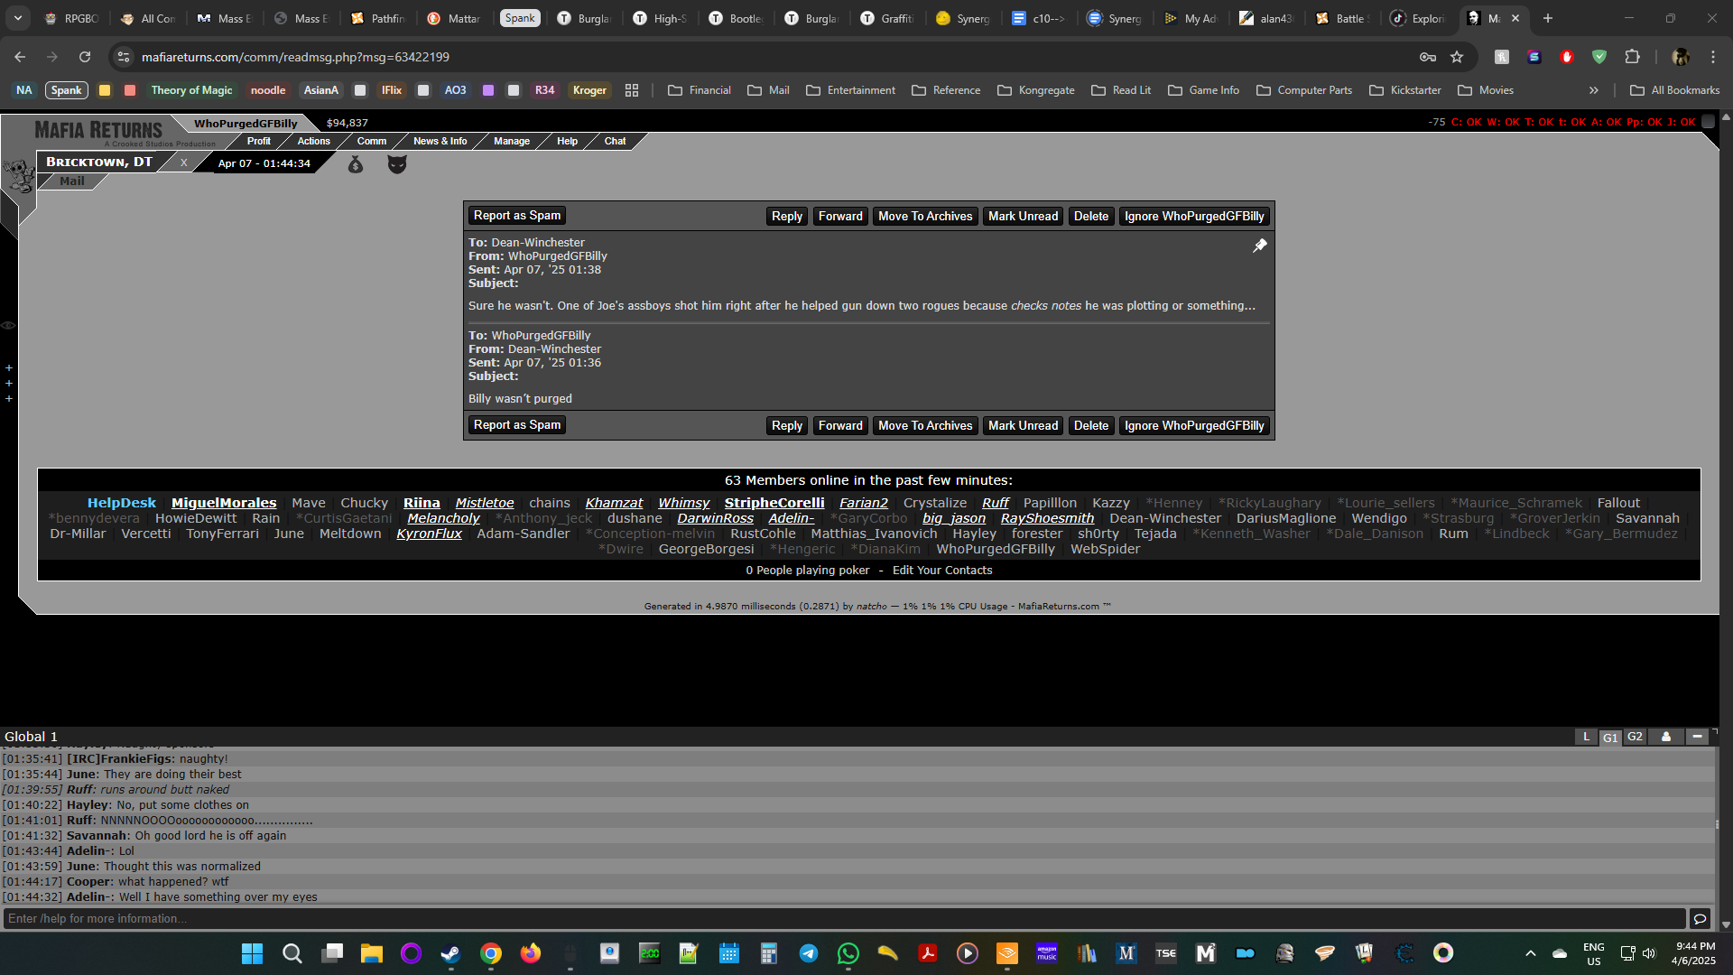Open WhatsApp from the taskbar
1733x975 pixels.
pyautogui.click(x=848, y=953)
